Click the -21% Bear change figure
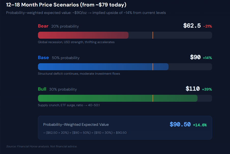The height and width of the screenshot is (154, 230). [208, 26]
